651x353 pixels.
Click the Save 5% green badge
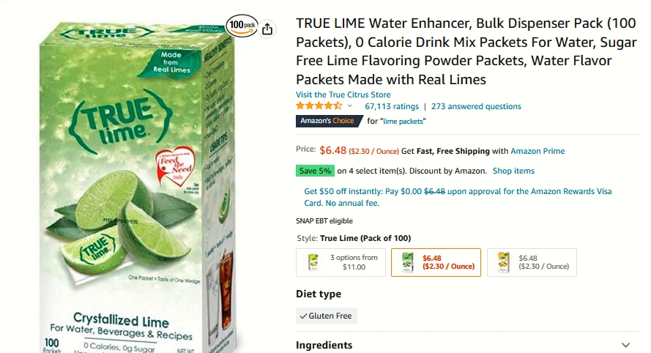[x=315, y=171]
